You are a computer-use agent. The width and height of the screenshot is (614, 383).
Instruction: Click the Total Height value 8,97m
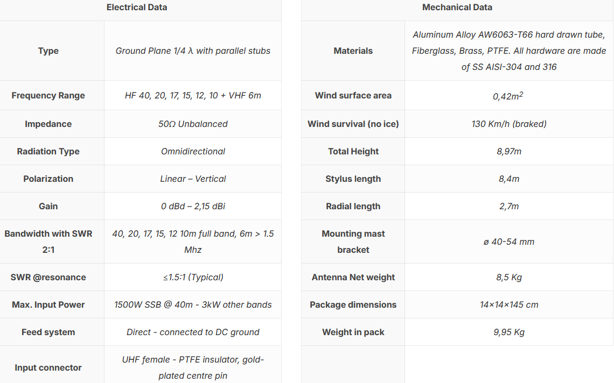click(x=509, y=152)
